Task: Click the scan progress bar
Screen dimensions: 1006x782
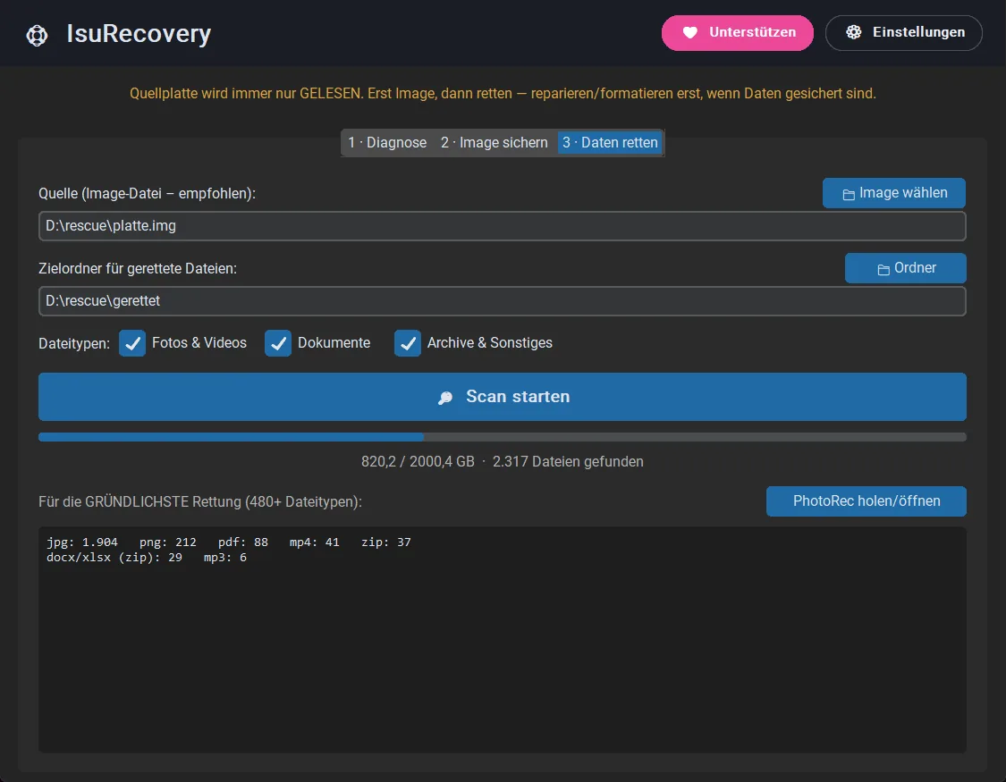Action: (x=503, y=437)
